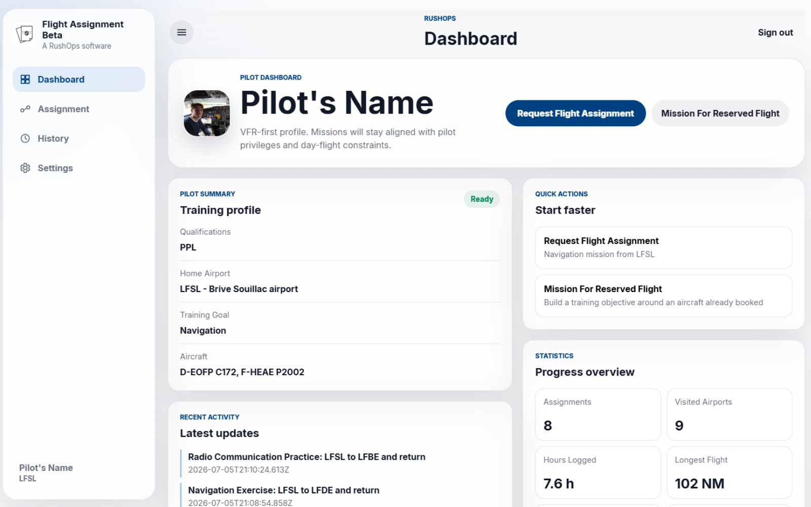This screenshot has width=811, height=507.
Task: Click the Assignment route icon in sidebar
Action: point(25,108)
